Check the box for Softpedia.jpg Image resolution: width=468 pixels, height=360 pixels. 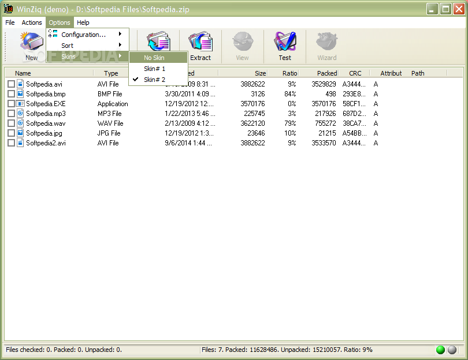tap(11, 133)
